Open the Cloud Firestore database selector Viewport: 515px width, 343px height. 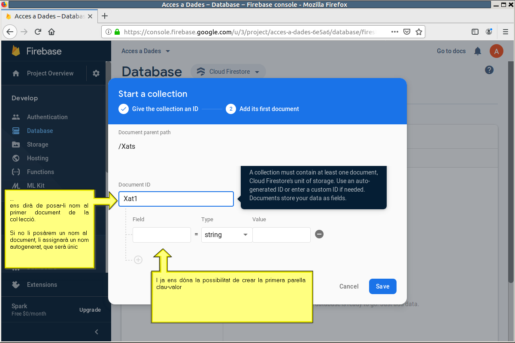(x=228, y=72)
